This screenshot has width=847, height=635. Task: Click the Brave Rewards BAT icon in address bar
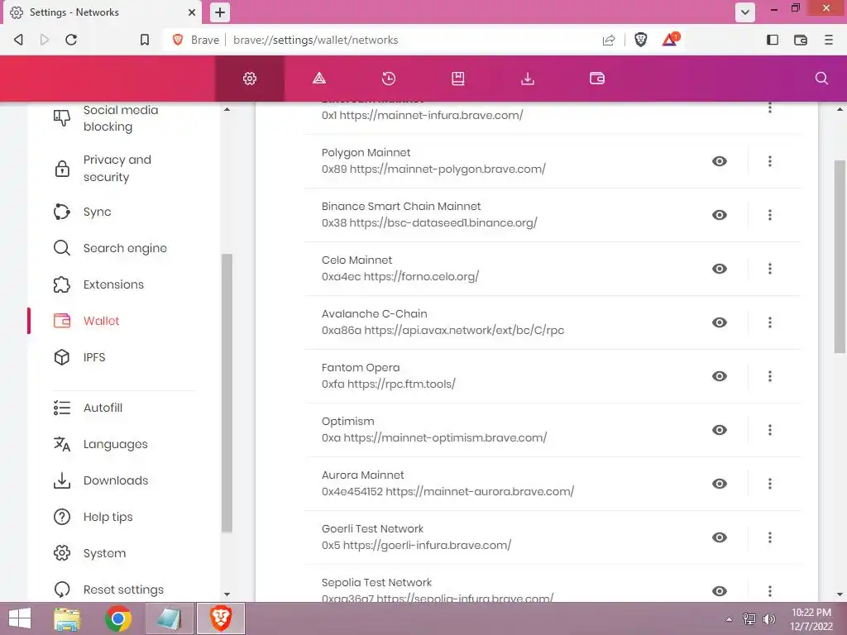click(670, 40)
